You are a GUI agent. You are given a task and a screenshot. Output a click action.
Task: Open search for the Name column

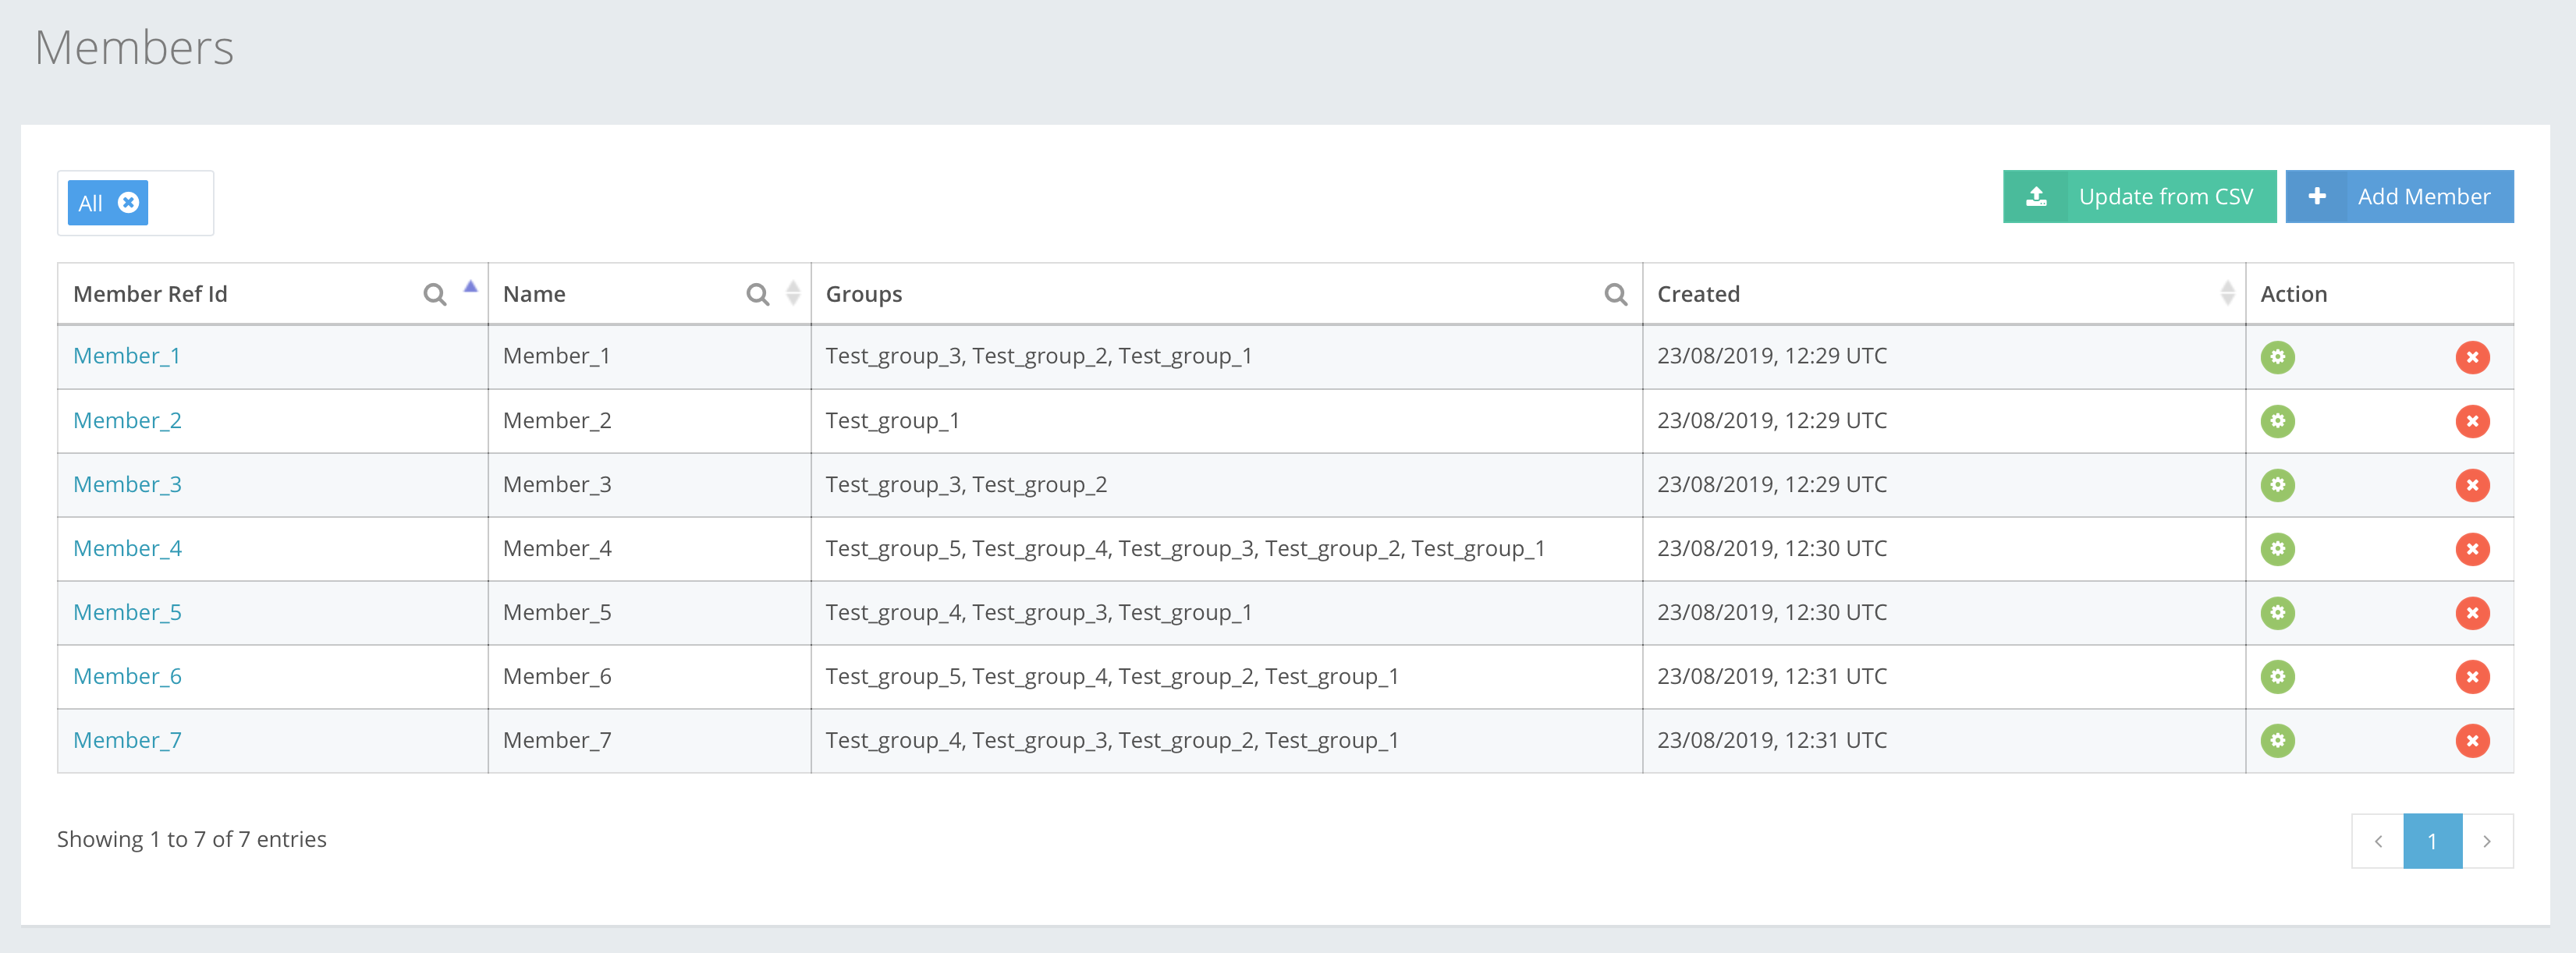757,294
